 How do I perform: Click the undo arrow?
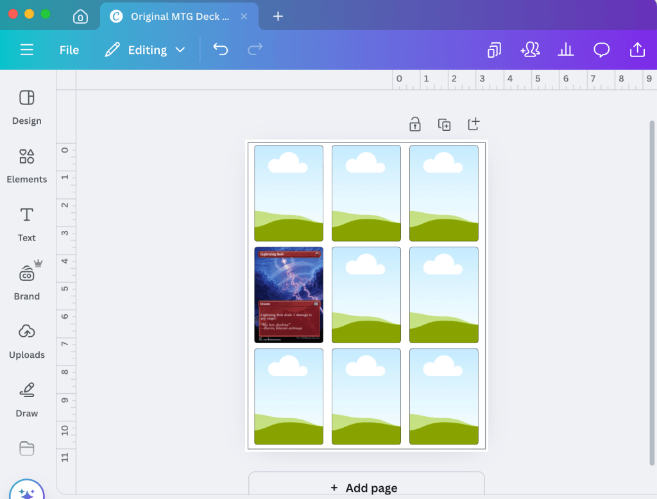pos(220,50)
